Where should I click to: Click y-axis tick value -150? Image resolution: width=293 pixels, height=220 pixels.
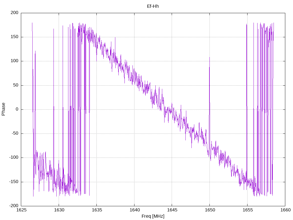point(14,182)
